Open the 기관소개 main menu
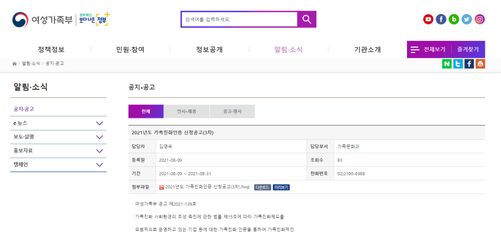Screen dimensions: 501x240 [367, 50]
